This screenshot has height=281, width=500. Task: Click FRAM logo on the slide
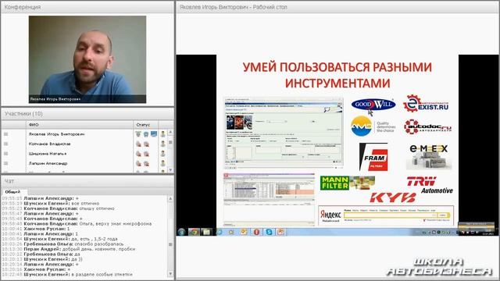(373, 157)
